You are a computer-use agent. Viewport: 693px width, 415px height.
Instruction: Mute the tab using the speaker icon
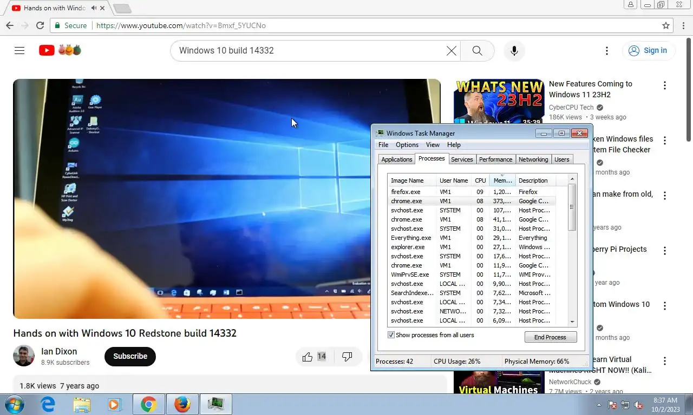click(x=94, y=8)
